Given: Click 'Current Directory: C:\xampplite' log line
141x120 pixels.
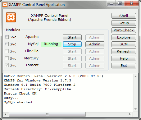Looking at the screenshot, I should (x=37, y=89).
